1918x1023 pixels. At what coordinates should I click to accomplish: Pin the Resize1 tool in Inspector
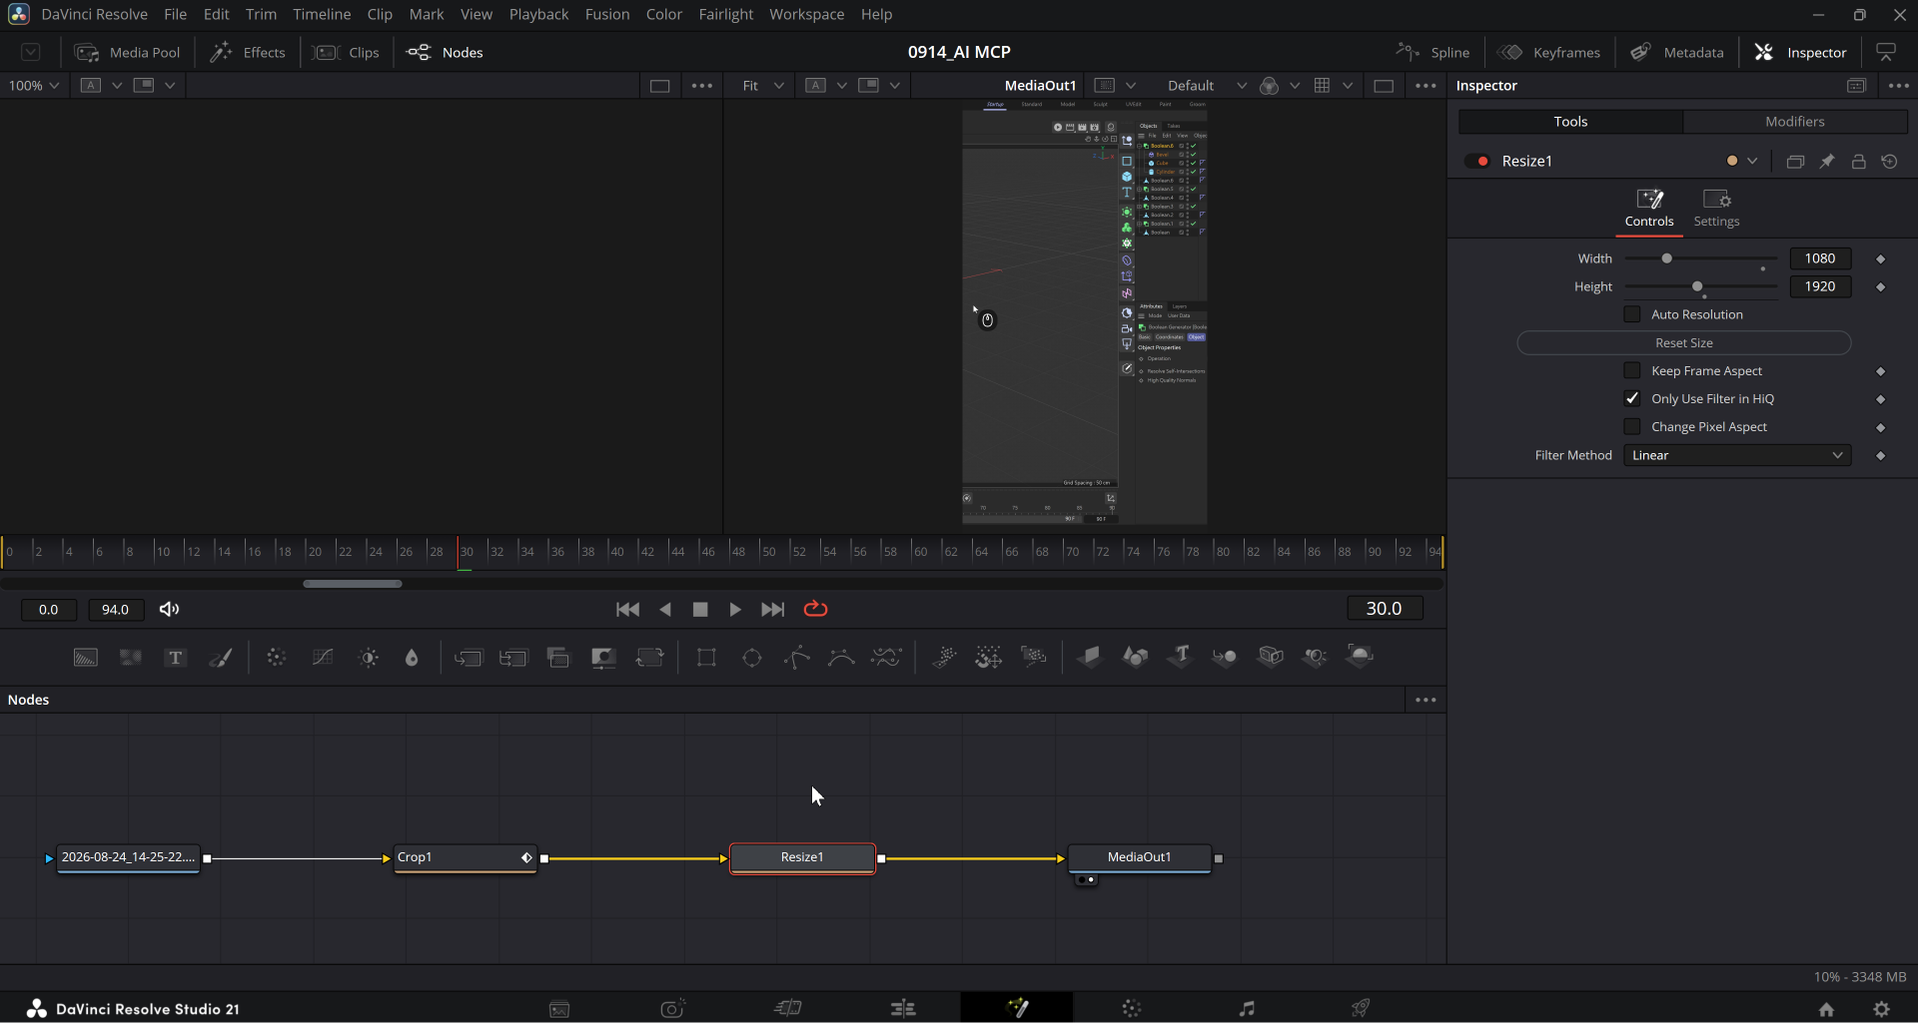1827,162
